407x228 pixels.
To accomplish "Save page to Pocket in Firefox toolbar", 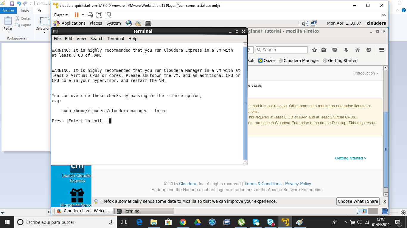I will (x=335, y=50).
